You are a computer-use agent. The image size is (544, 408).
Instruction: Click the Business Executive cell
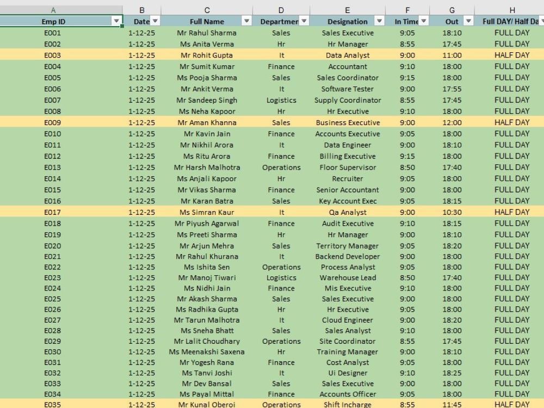click(347, 122)
